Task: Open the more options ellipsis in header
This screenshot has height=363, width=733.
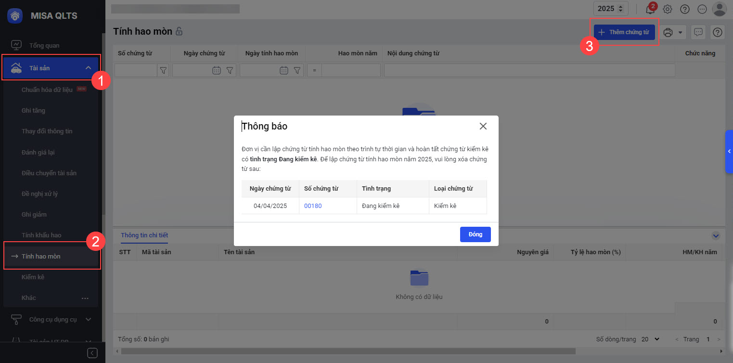Action: (x=702, y=9)
